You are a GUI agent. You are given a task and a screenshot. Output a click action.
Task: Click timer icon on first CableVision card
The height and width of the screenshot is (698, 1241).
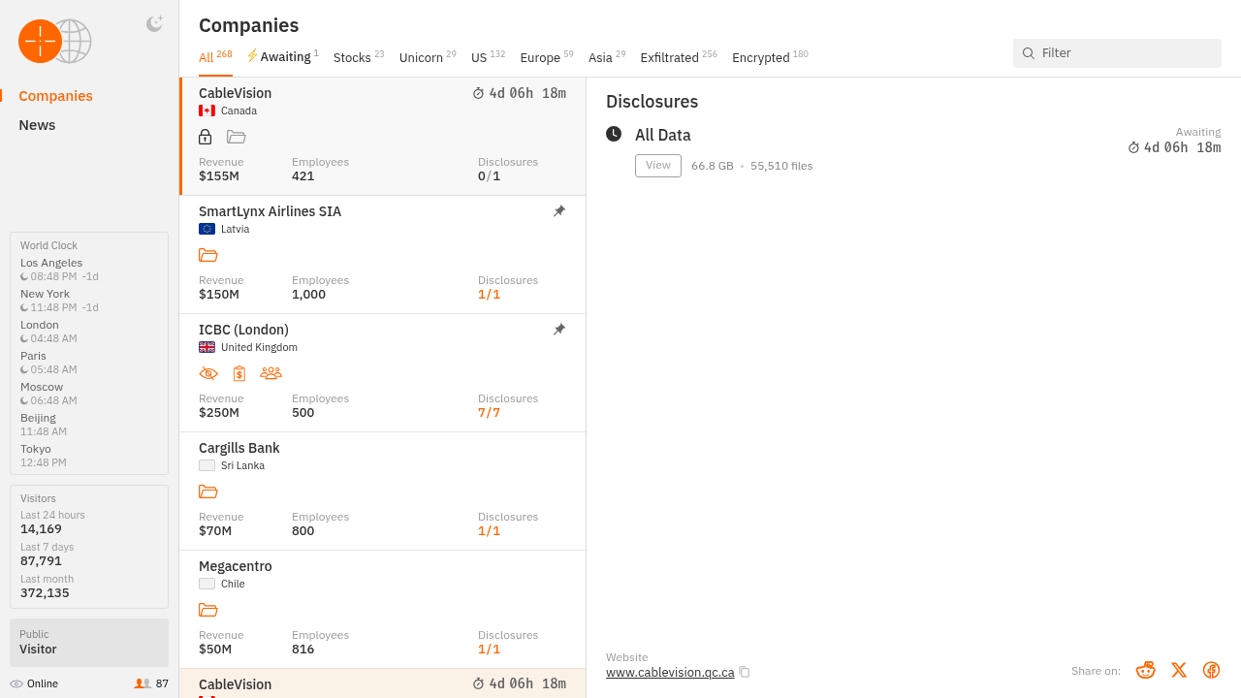(x=478, y=94)
